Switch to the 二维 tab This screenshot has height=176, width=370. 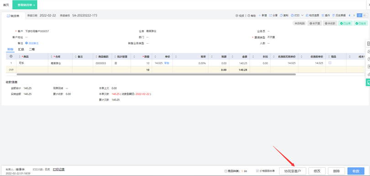pos(32,50)
